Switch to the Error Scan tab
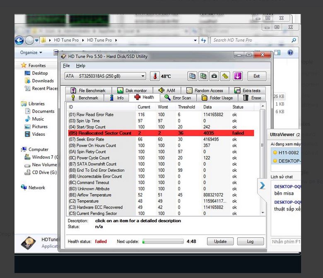 (178, 98)
